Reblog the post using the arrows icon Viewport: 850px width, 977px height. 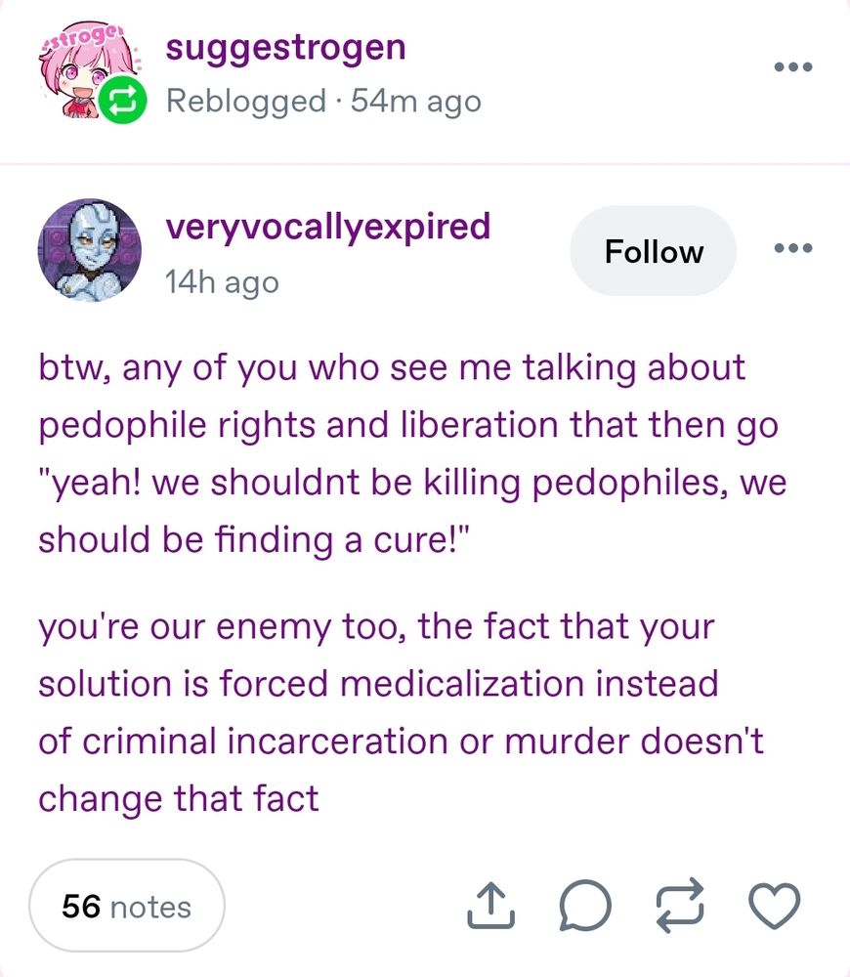680,906
